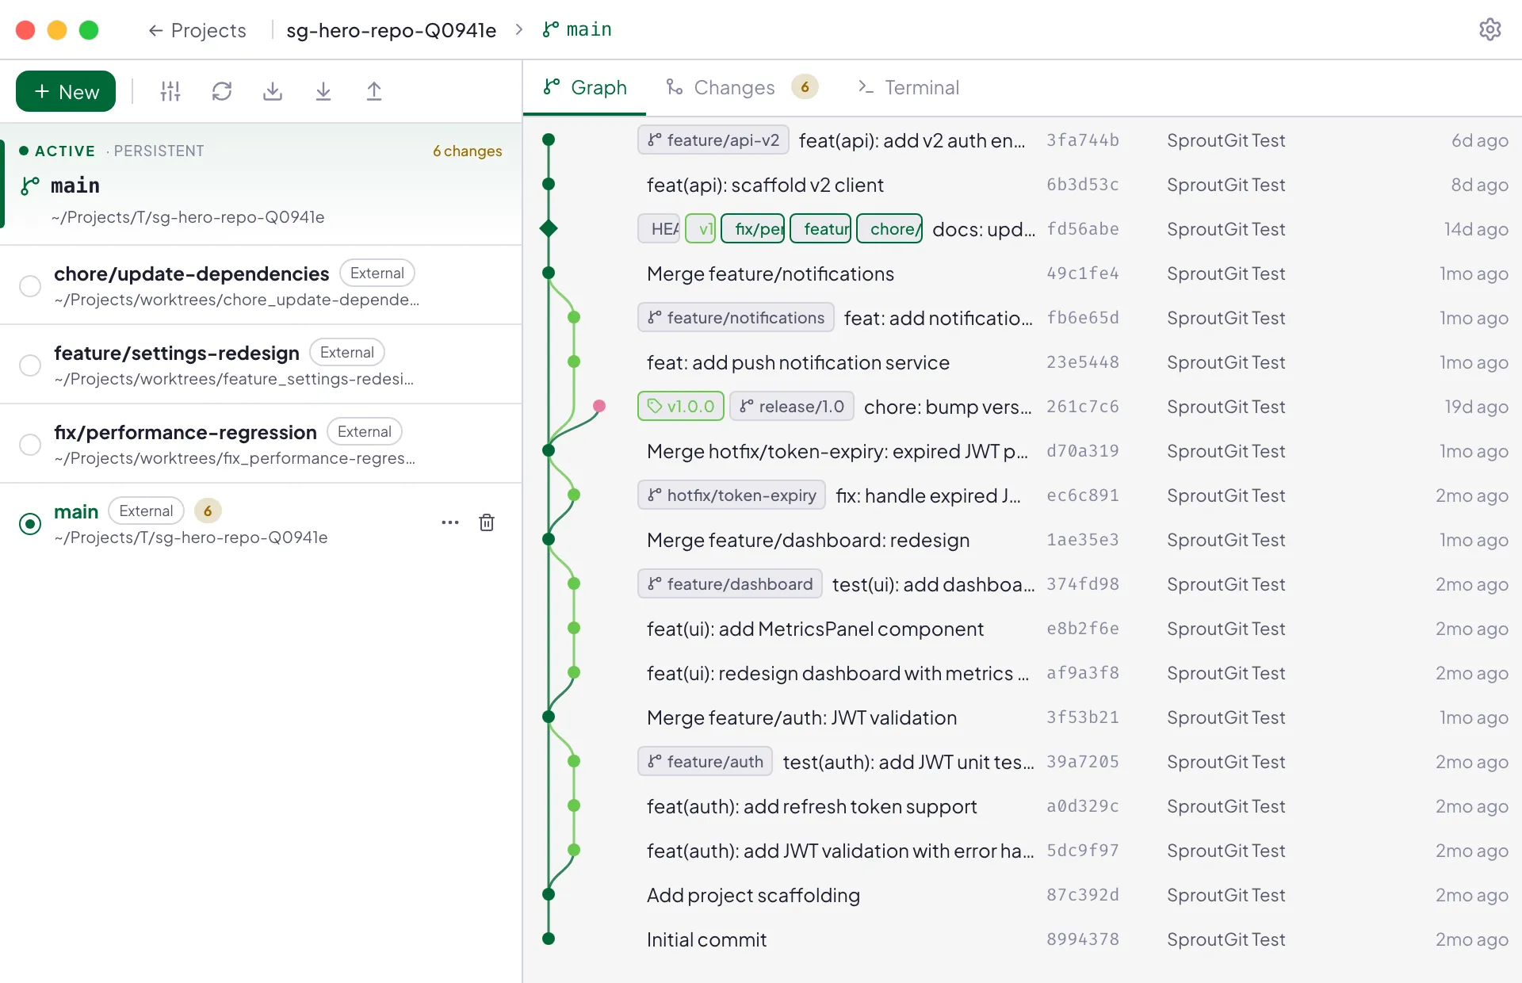Select 'feat(auth): add refresh token support' commit
Viewport: 1522px width, 983px height.
click(x=1022, y=805)
